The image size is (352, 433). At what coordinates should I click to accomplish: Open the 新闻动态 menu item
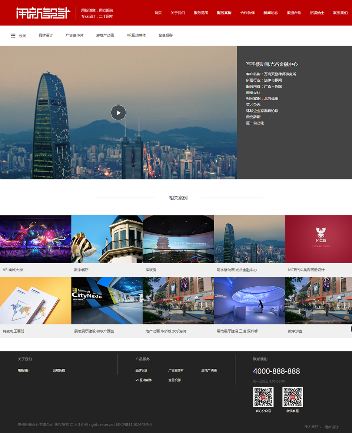[270, 12]
